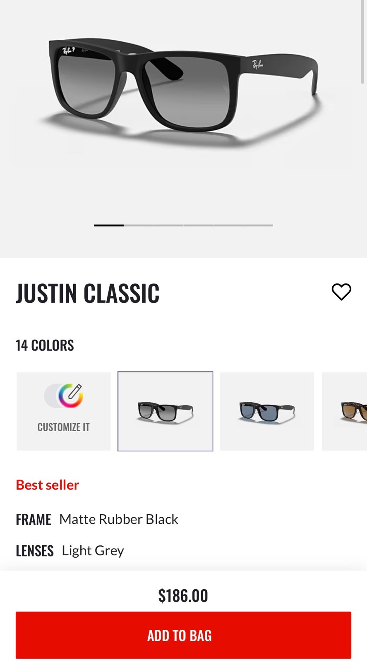Screen dimensions: 367x662
Task: Select the tortoise brown sunglasses color option
Action: (x=345, y=411)
